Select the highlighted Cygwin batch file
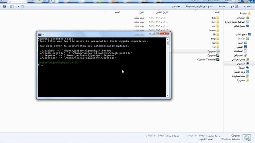Viewport: 255px width, 143px height. tap(214, 51)
